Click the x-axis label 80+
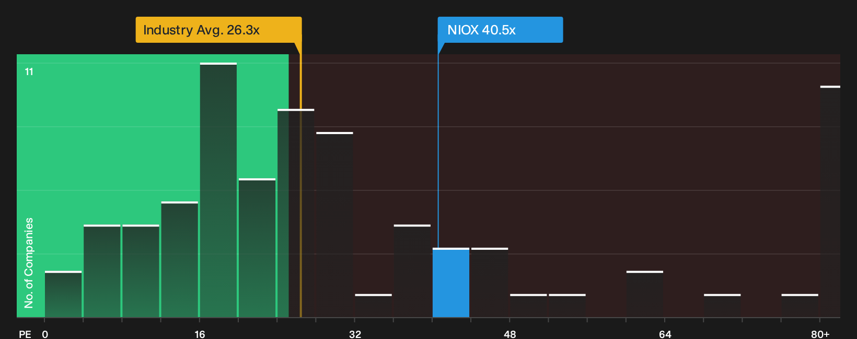Screen dimensions: 857x339 [820, 334]
